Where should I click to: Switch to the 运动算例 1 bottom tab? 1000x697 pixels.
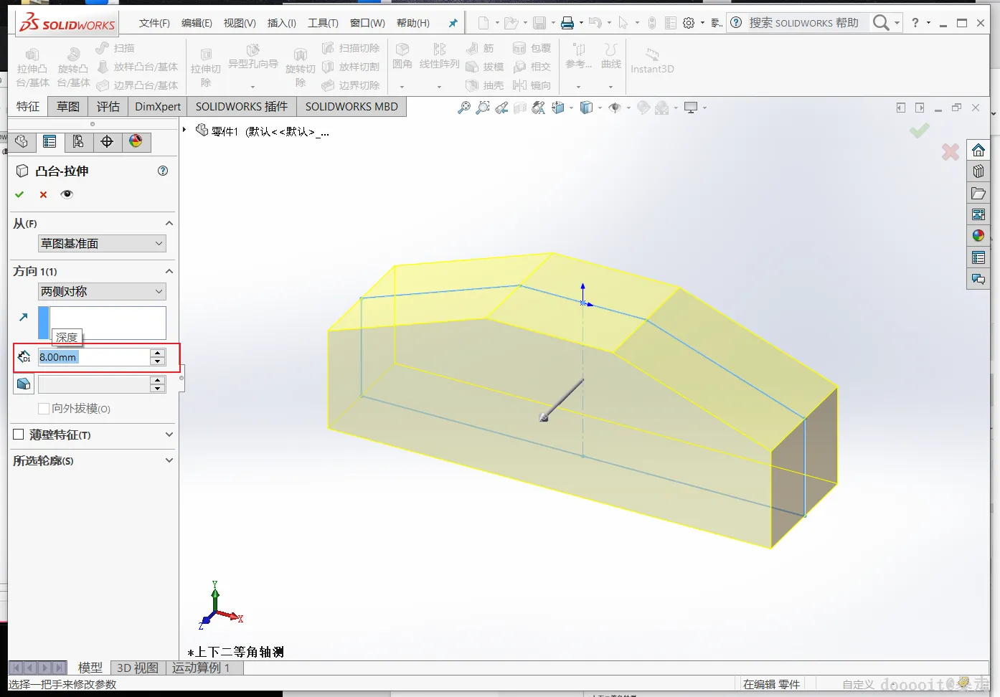click(x=201, y=668)
